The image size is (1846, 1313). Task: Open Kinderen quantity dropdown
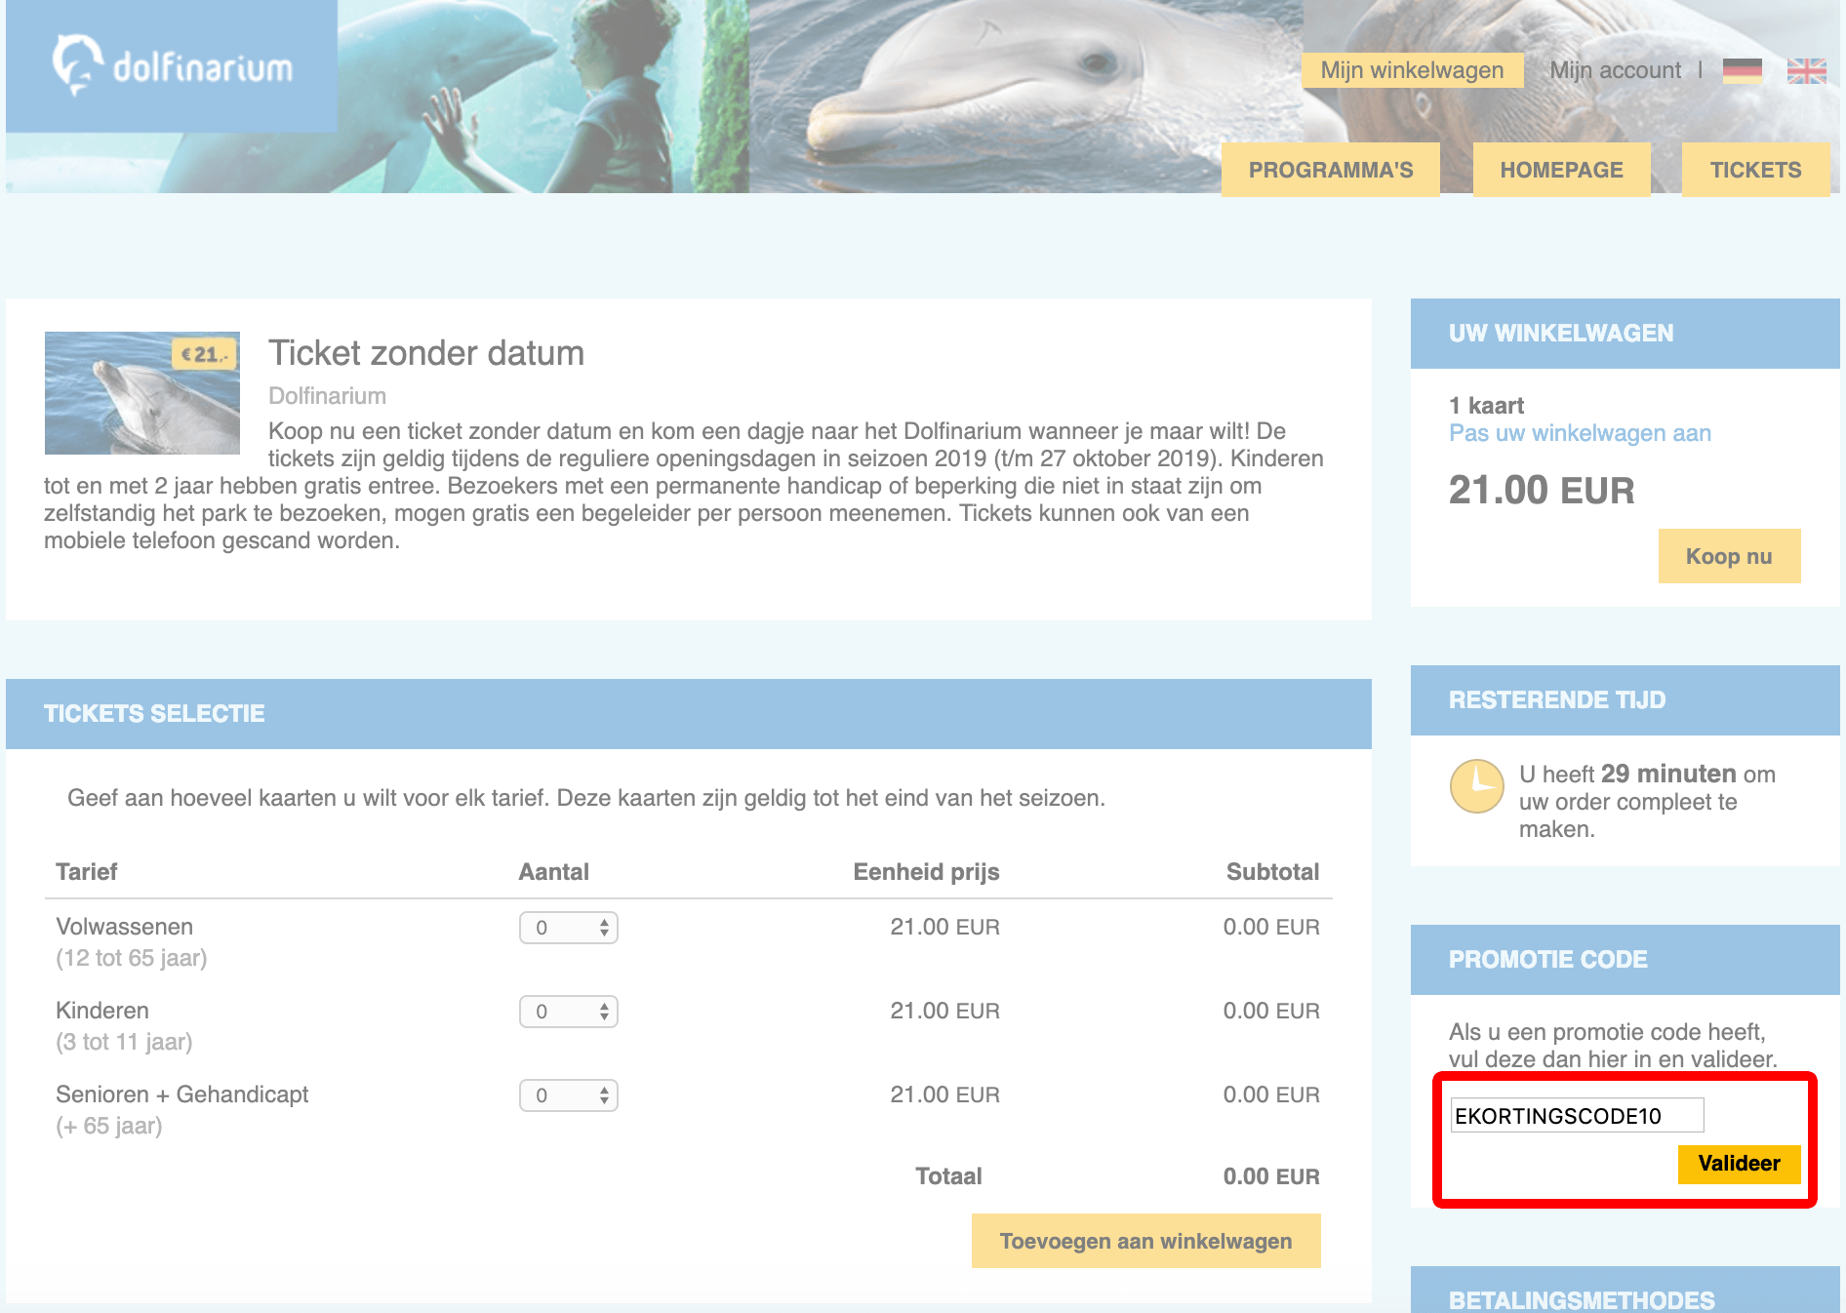[569, 1012]
